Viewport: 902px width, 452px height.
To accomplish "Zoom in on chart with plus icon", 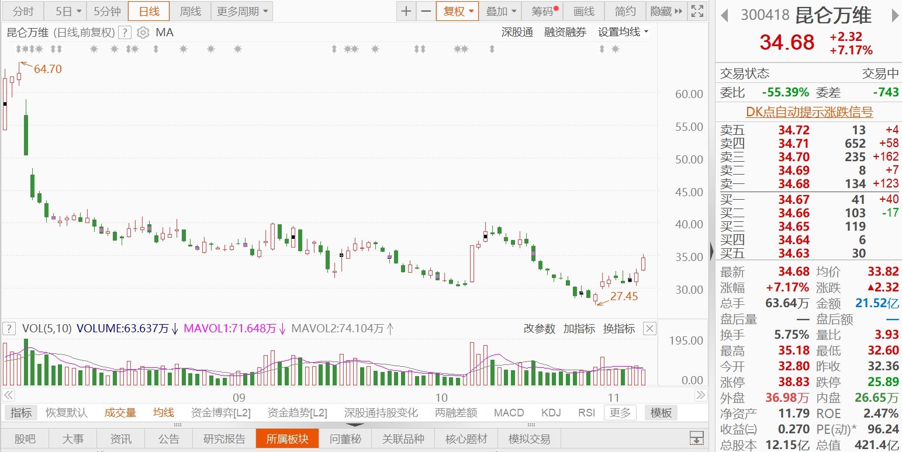I will pos(406,11).
